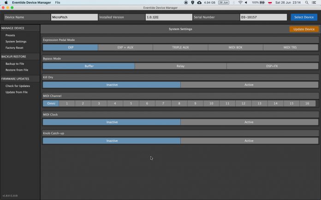321x200 pixels.
Task: Click the shield icon in menu bar
Action: tap(192, 2)
